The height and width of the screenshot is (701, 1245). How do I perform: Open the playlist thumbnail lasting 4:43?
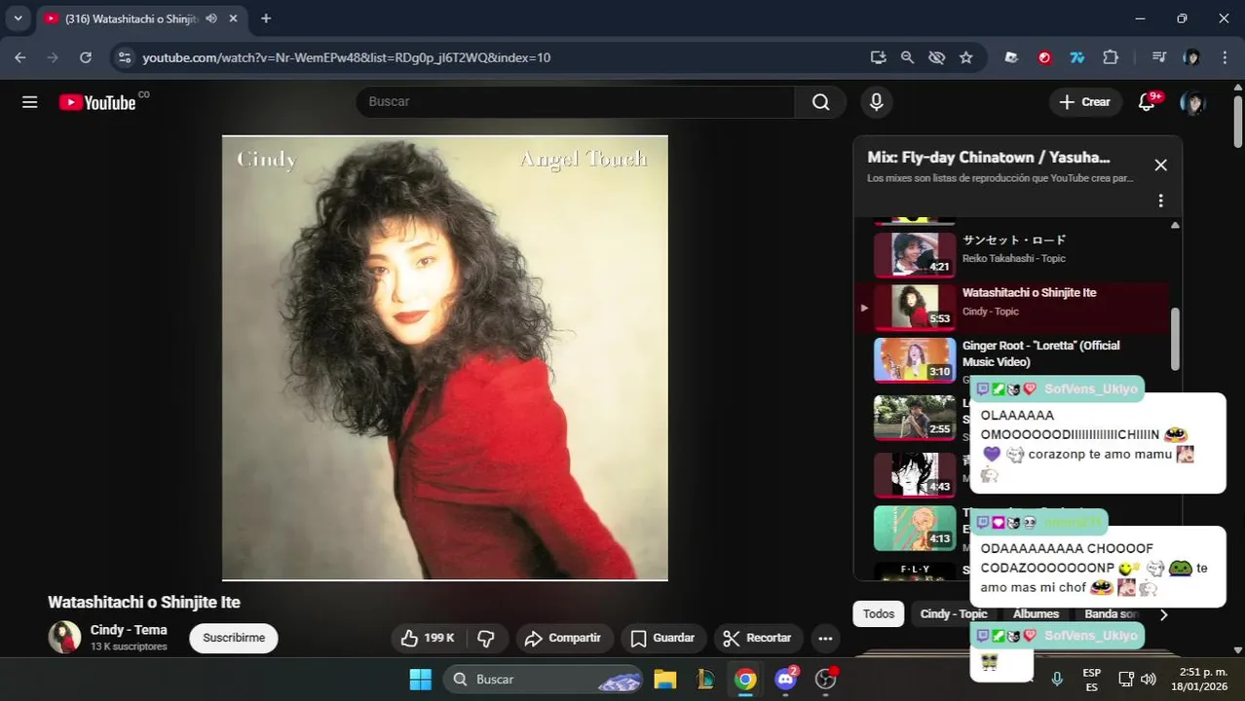(x=914, y=474)
